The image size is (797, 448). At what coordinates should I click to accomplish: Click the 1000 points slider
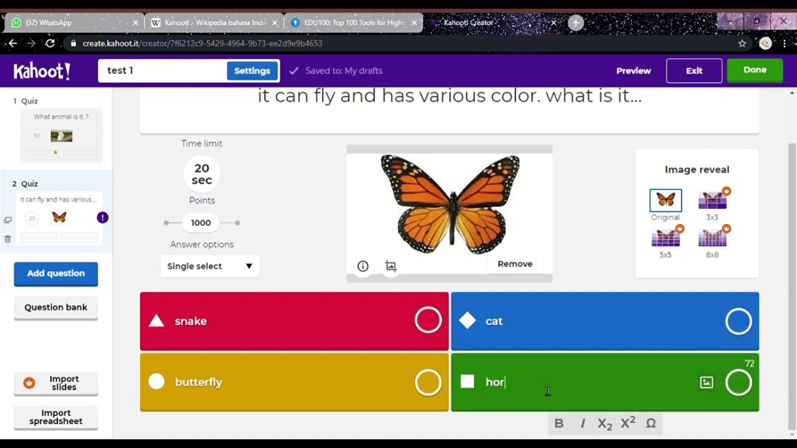pyautogui.click(x=201, y=223)
